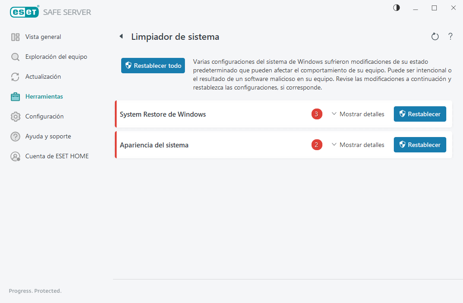Click the ESET logo in header
This screenshot has height=303, width=463.
point(24,12)
